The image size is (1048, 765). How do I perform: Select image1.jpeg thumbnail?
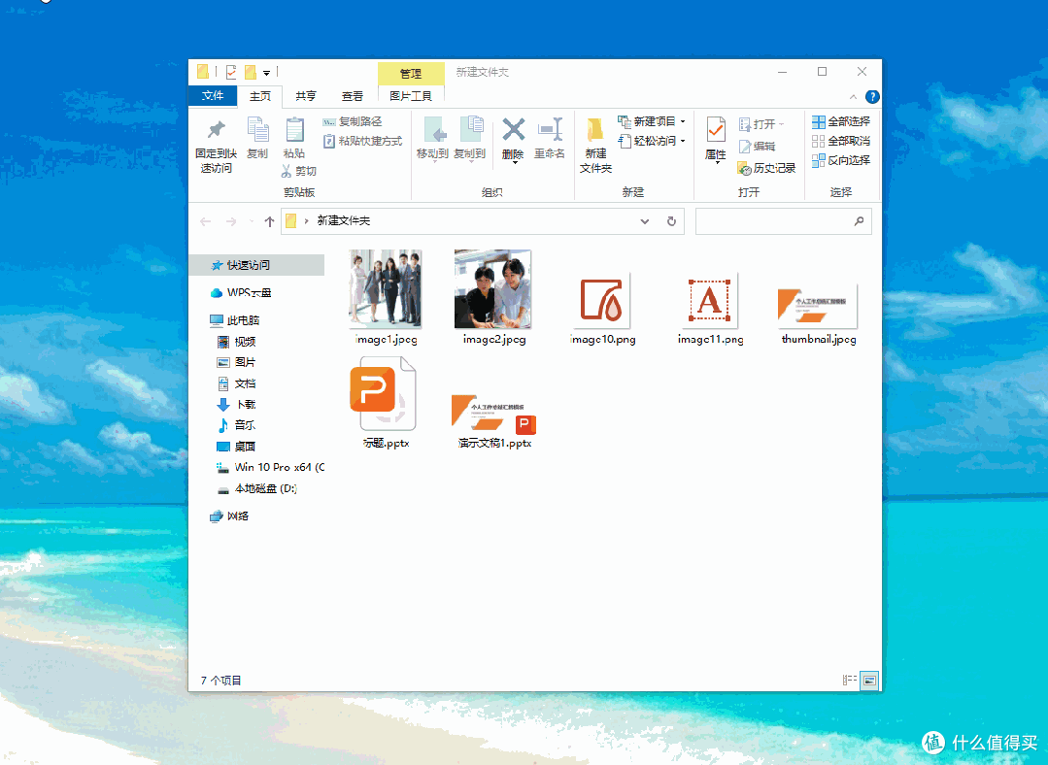(x=386, y=288)
